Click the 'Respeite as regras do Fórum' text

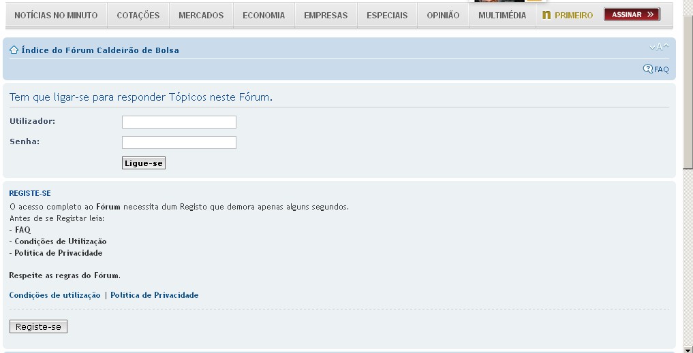click(x=65, y=275)
